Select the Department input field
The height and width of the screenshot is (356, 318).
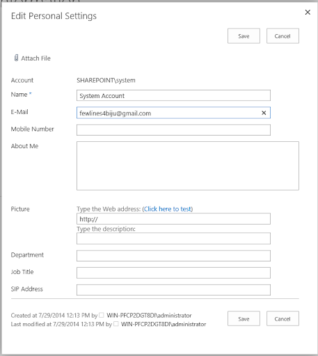pyautogui.click(x=173, y=256)
